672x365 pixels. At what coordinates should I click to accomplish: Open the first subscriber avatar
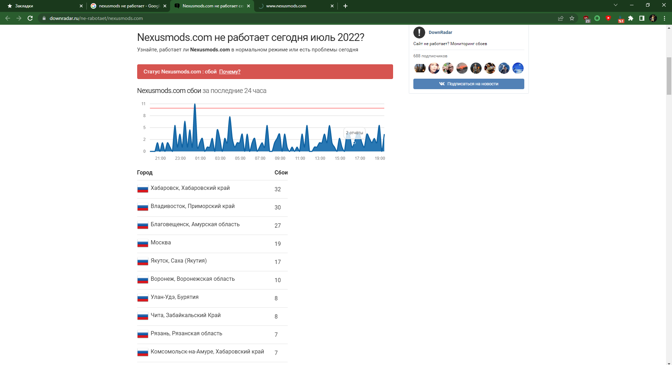click(420, 68)
